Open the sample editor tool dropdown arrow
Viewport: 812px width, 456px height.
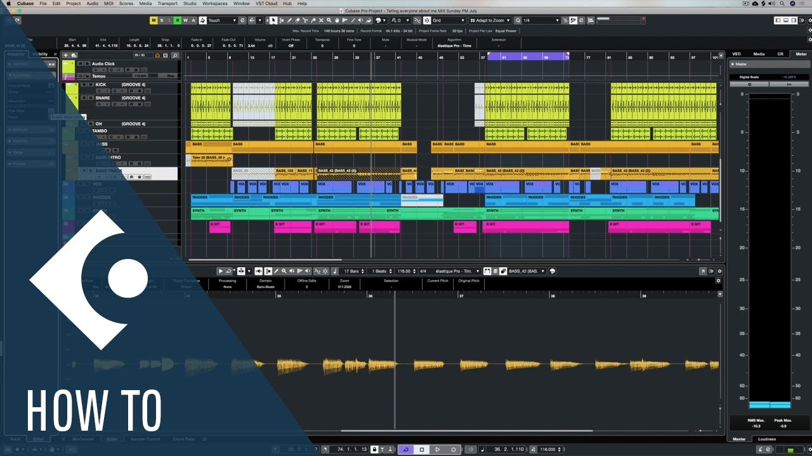coord(249,271)
